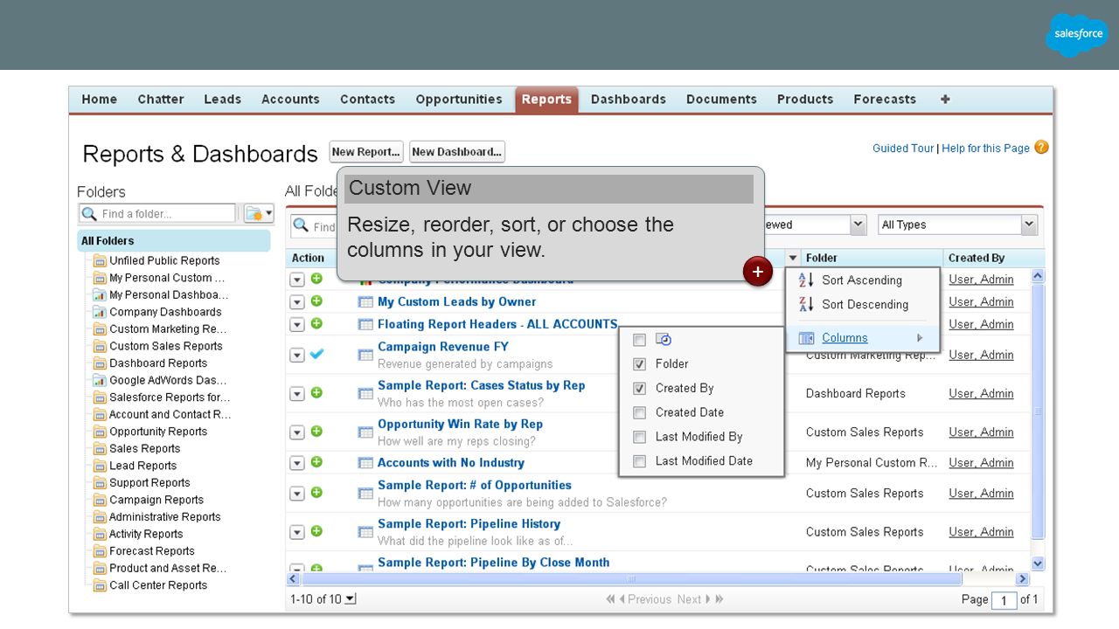Click plus icon for Pipeline History report
Image resolution: width=1119 pixels, height=629 pixels.
(x=316, y=531)
